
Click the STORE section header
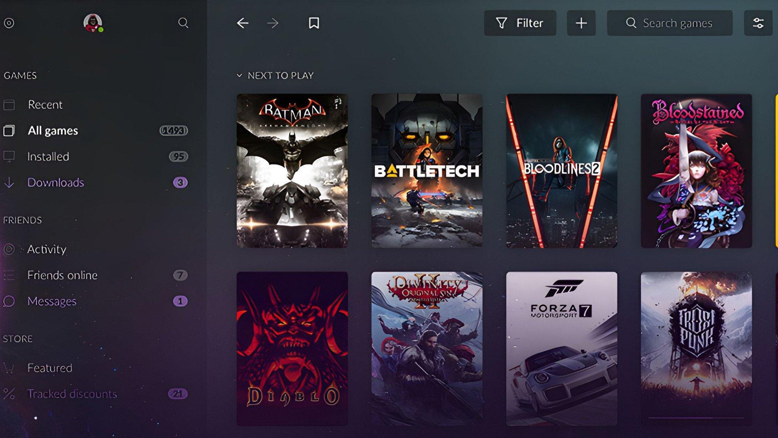(x=18, y=339)
